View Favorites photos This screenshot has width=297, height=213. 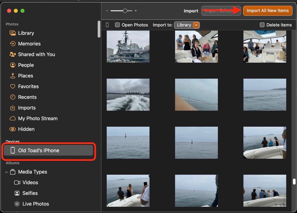click(29, 87)
